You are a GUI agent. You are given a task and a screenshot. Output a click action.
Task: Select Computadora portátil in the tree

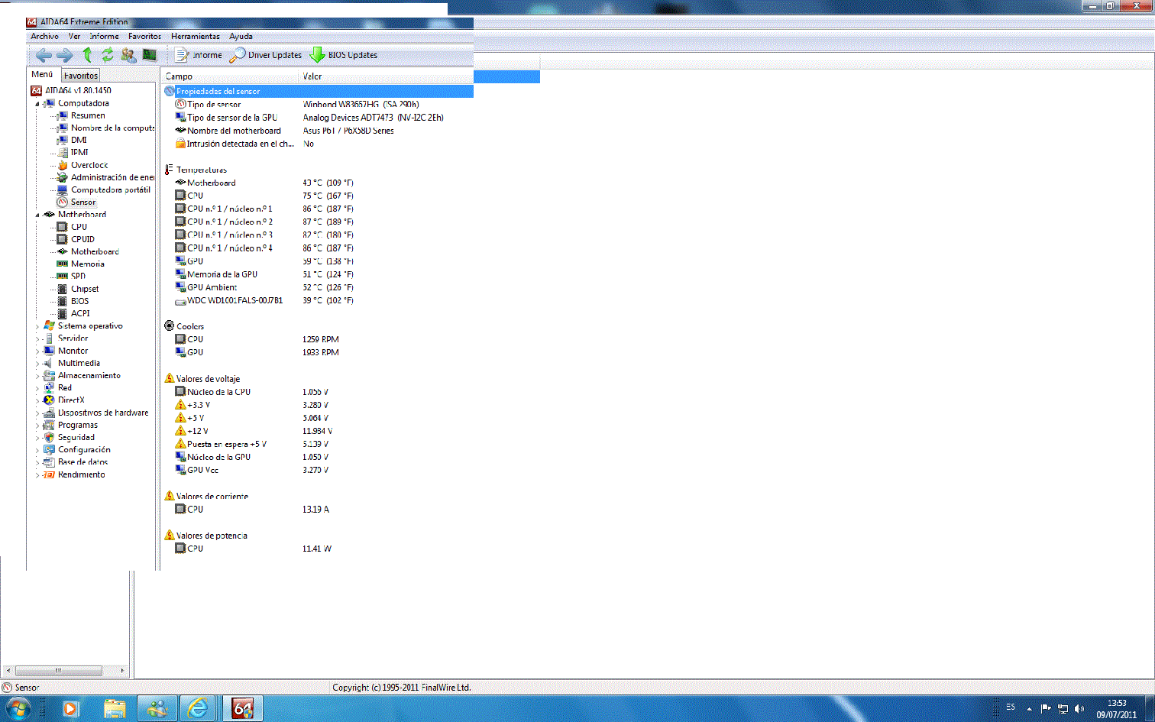pos(111,189)
